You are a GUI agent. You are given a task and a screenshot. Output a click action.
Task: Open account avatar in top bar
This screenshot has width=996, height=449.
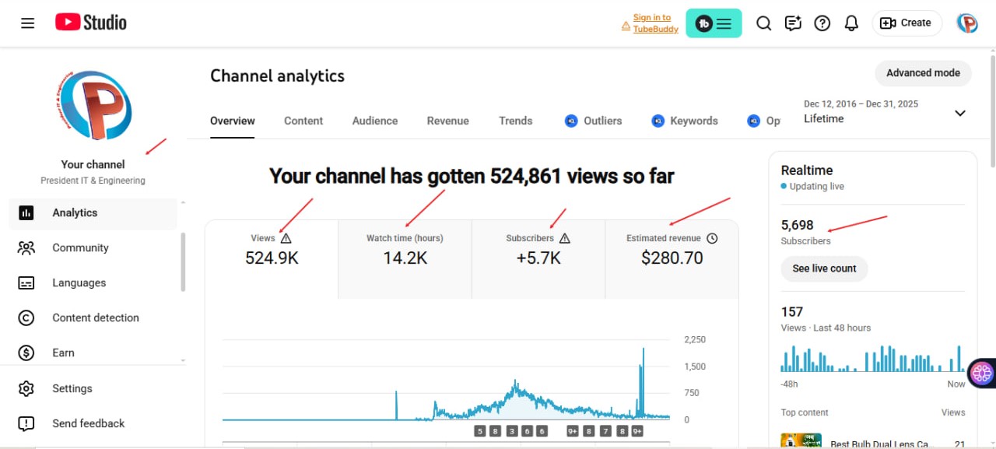click(967, 23)
